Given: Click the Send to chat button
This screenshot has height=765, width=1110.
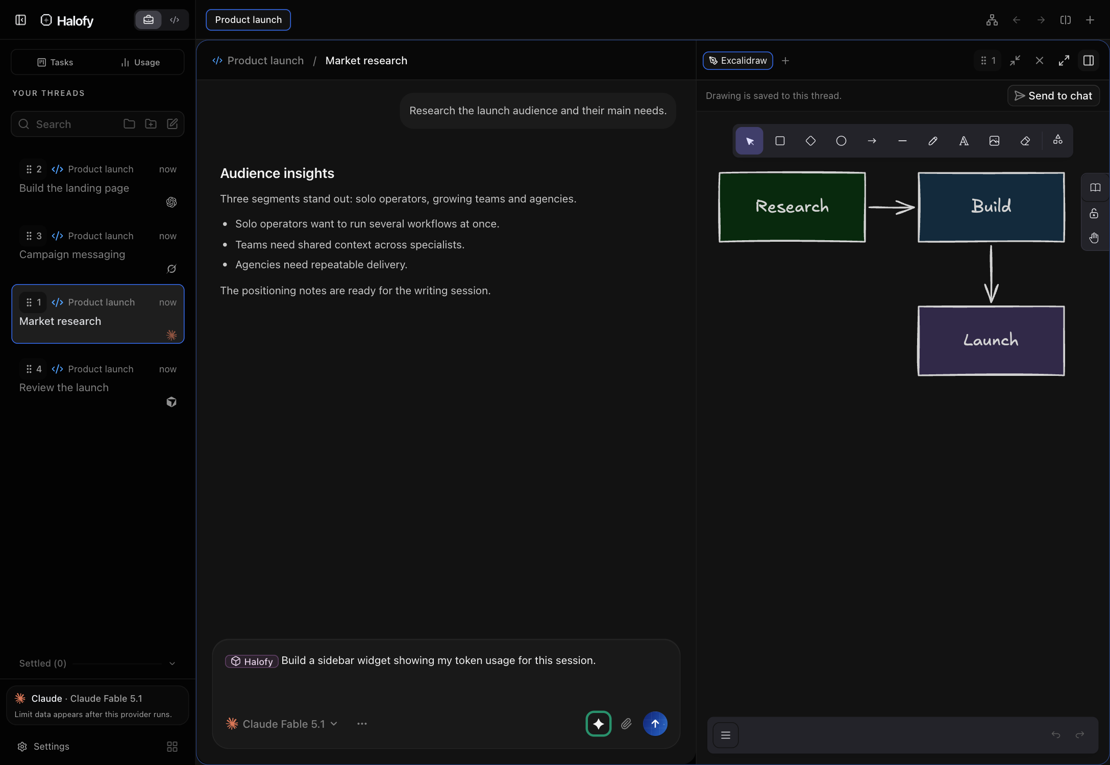Looking at the screenshot, I should point(1053,96).
